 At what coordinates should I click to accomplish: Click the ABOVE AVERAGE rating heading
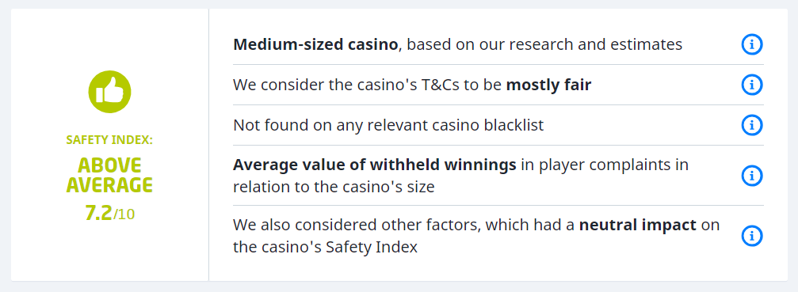pyautogui.click(x=109, y=175)
